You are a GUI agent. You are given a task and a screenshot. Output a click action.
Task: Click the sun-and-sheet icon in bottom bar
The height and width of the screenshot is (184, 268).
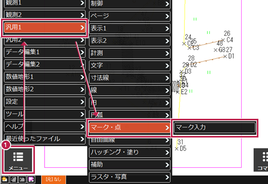click(5, 179)
